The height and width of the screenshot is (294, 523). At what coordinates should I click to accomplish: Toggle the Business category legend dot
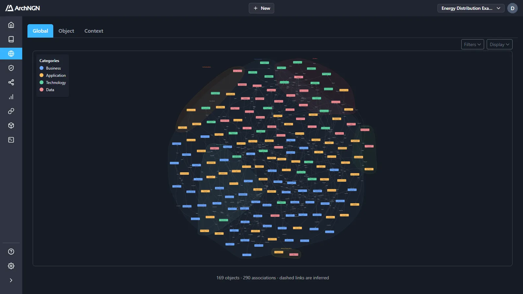click(x=42, y=68)
